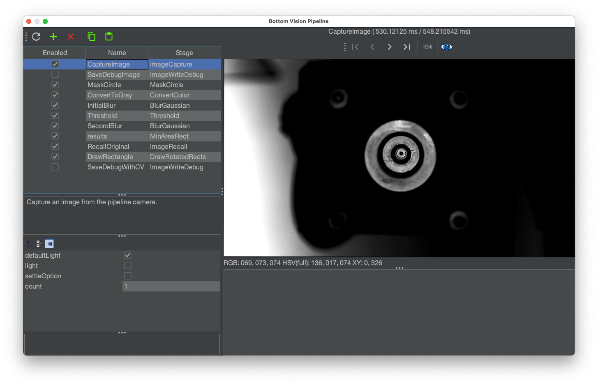Paste pipeline from clipboard icon

(109, 37)
